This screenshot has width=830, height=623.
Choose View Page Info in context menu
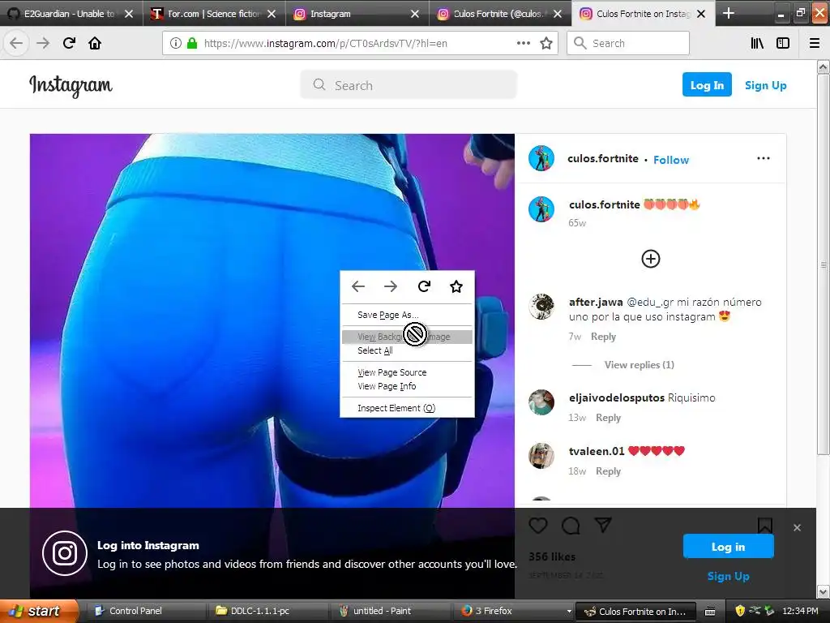click(x=407, y=386)
